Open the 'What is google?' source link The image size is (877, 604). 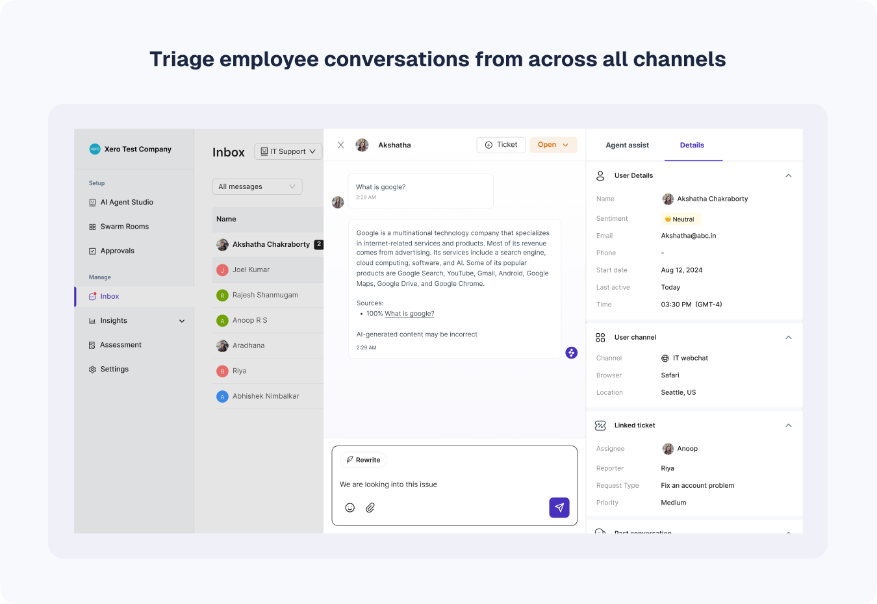pyautogui.click(x=409, y=314)
